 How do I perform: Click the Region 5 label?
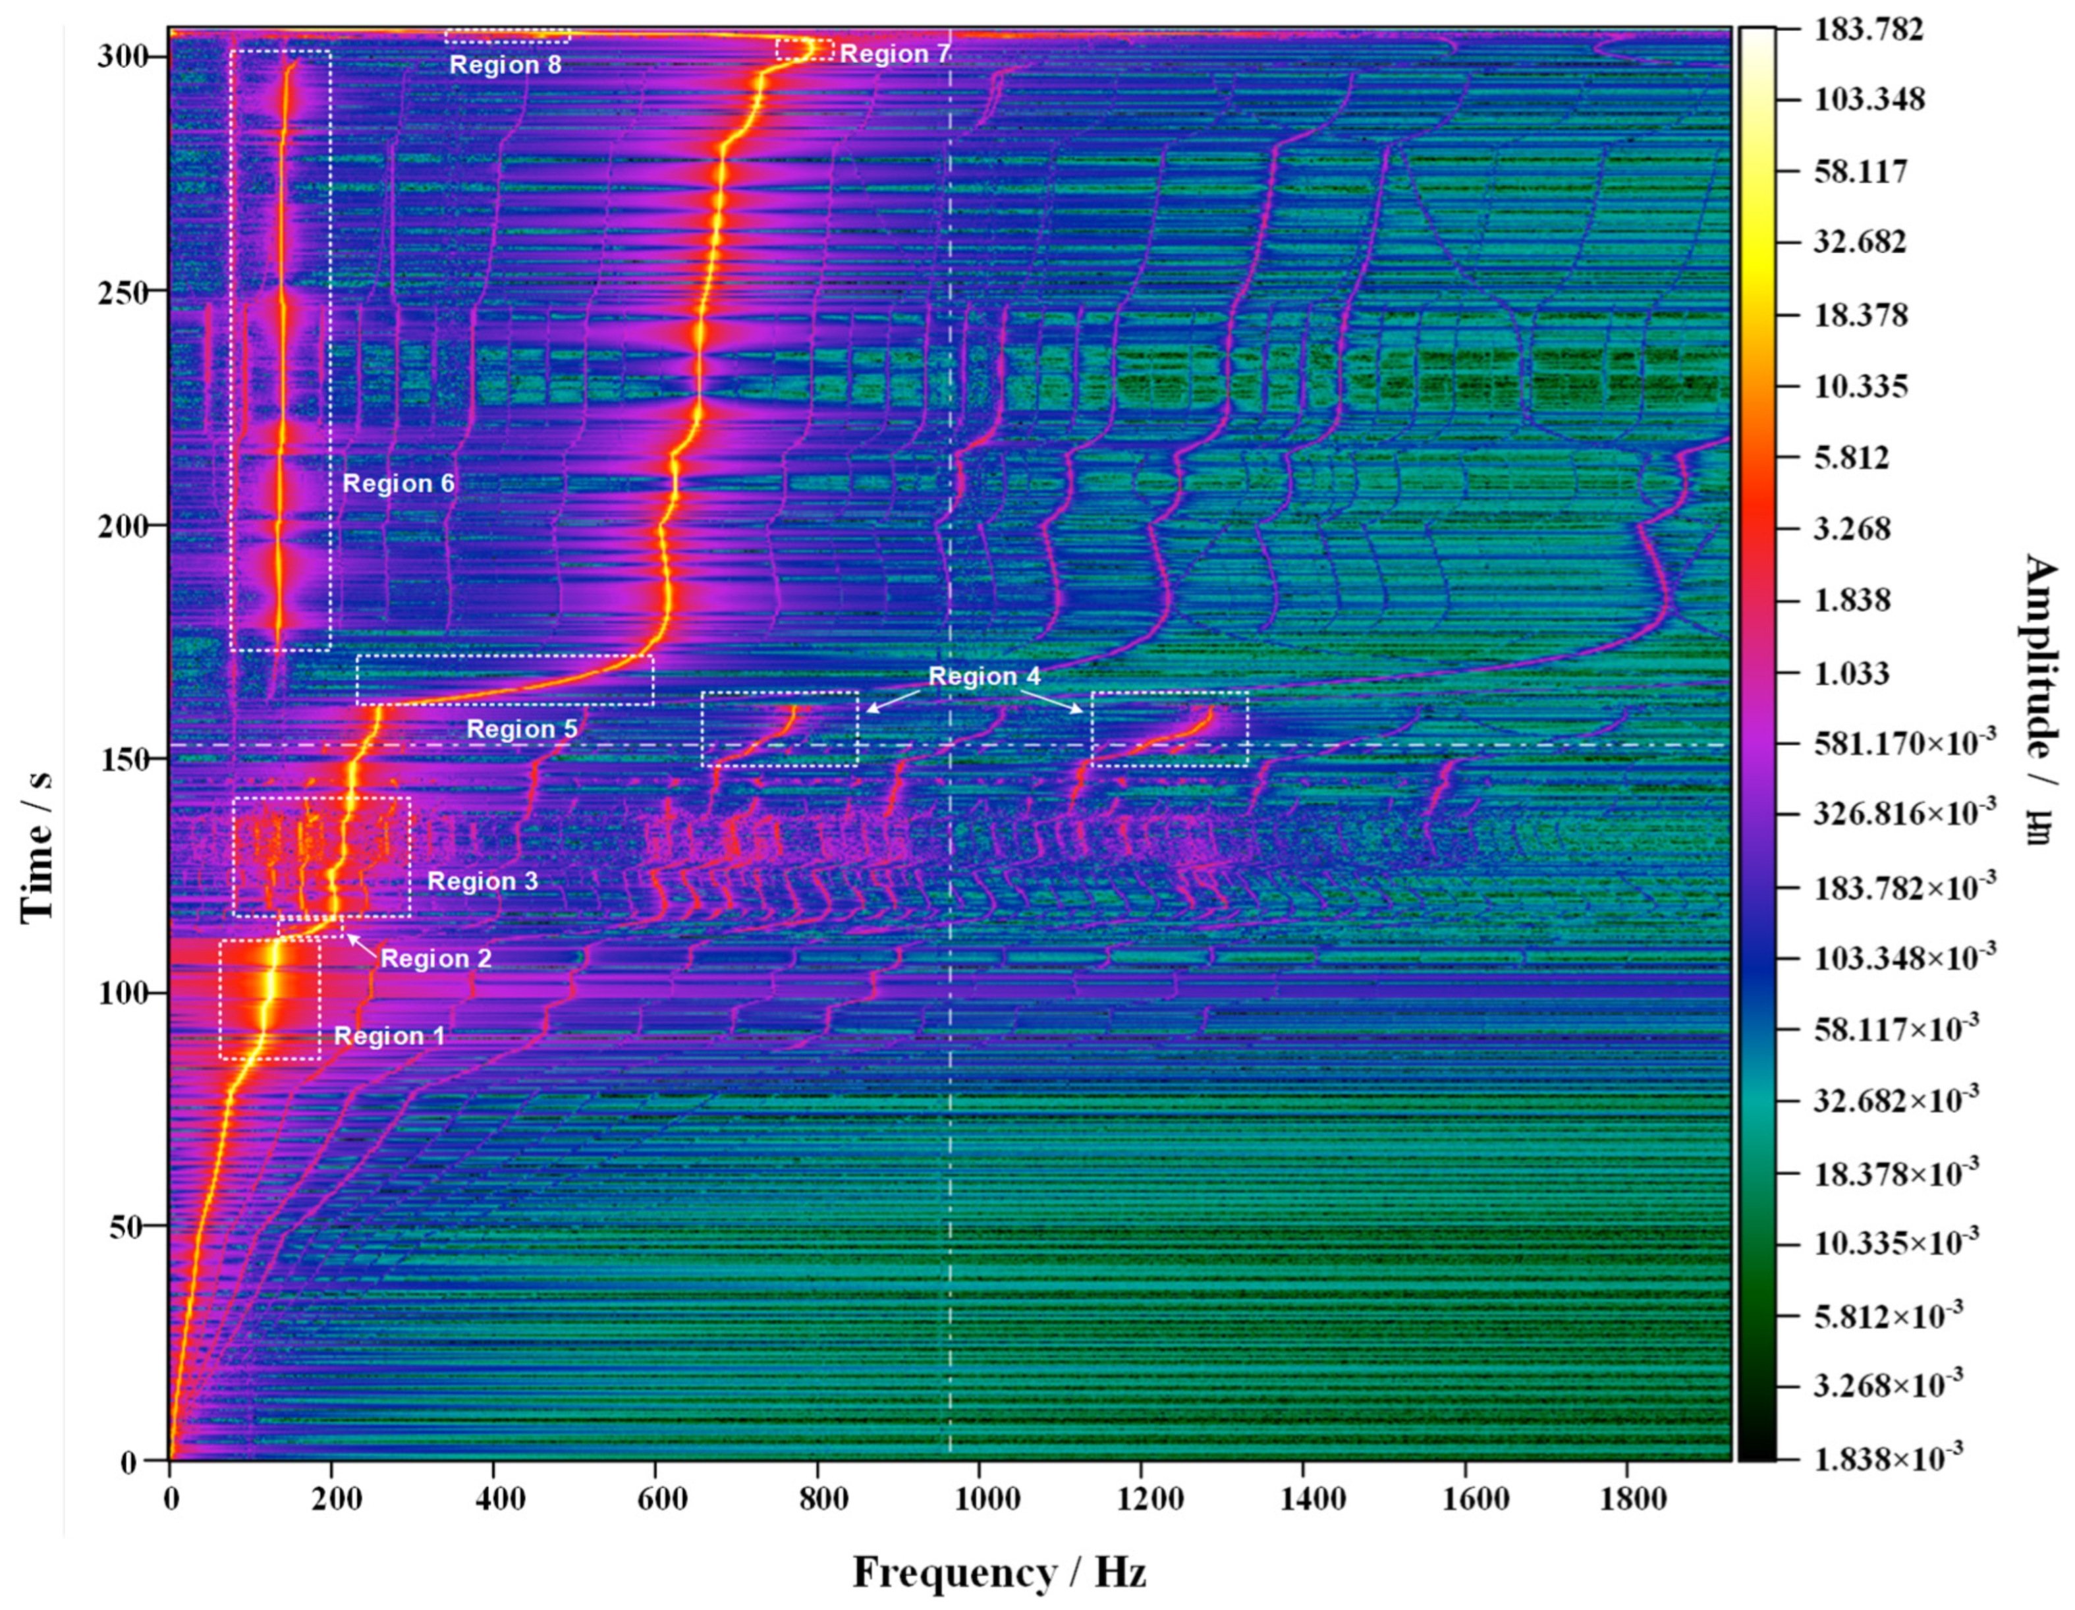[522, 729]
